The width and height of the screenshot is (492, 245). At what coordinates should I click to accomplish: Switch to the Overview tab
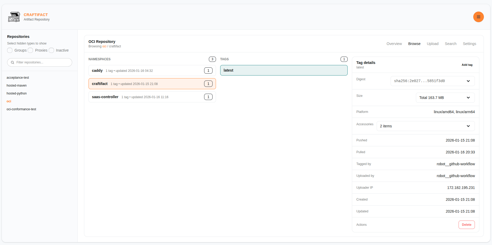394,44
